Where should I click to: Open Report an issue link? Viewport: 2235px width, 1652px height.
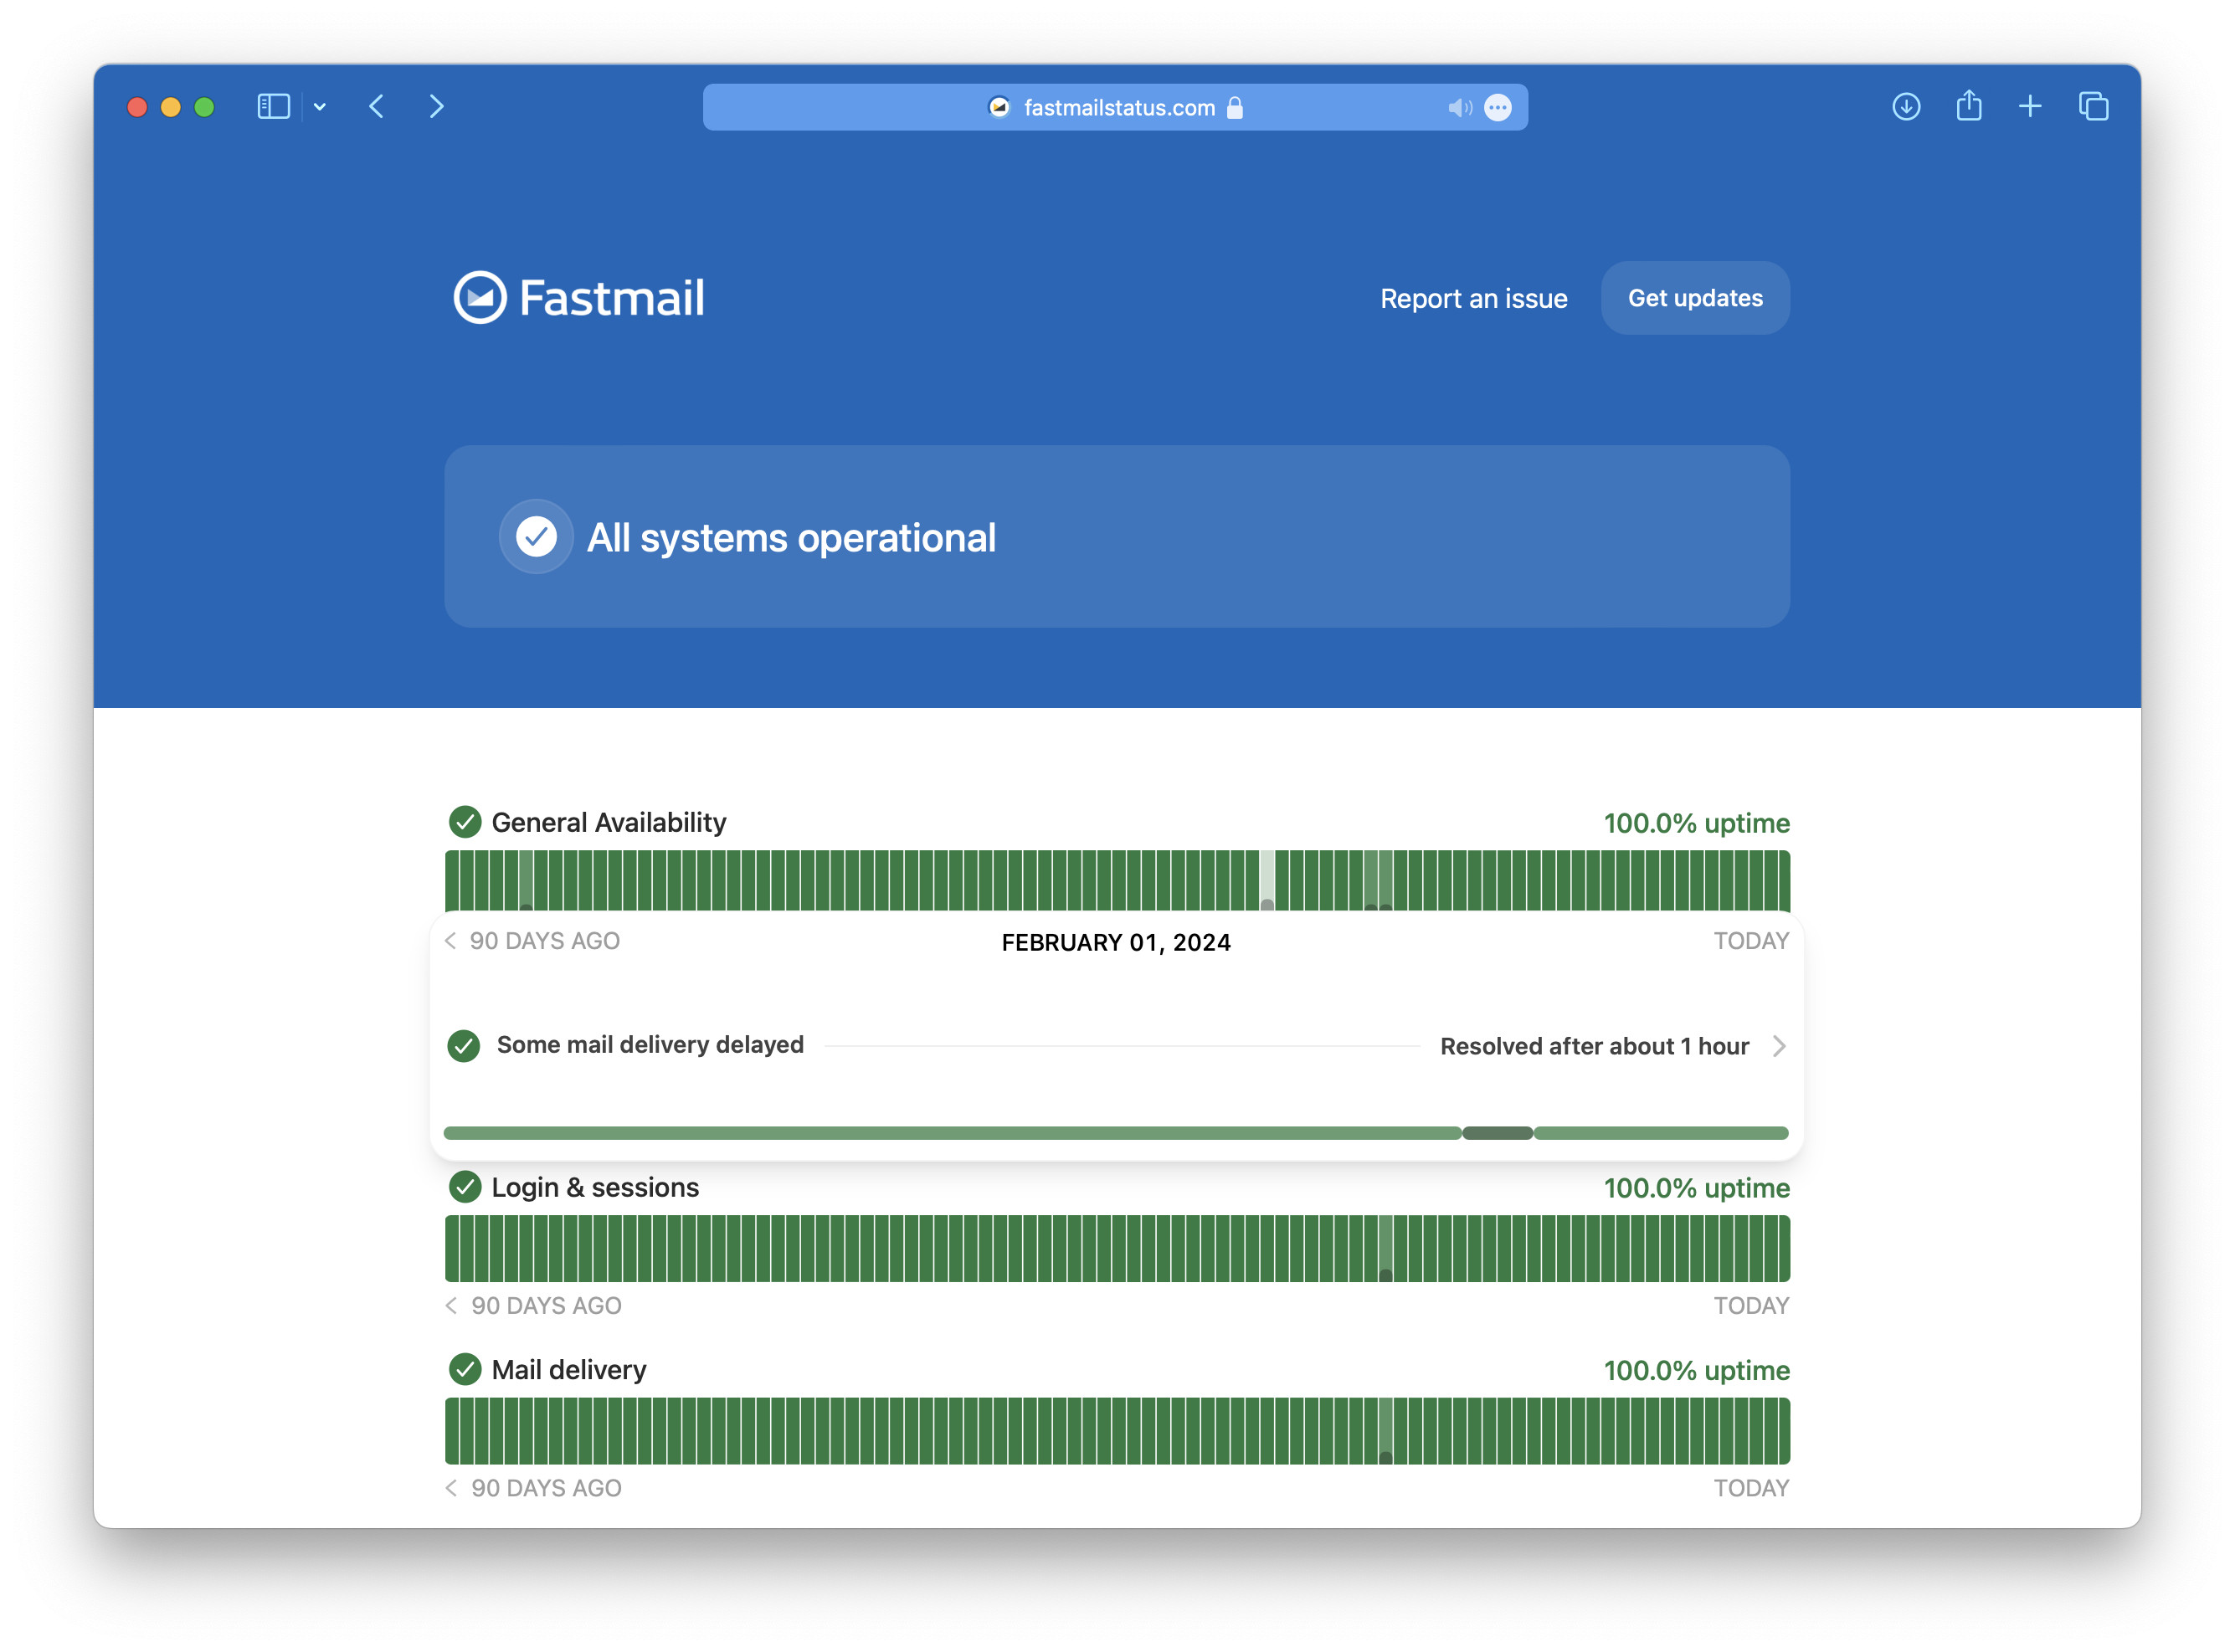(1473, 298)
